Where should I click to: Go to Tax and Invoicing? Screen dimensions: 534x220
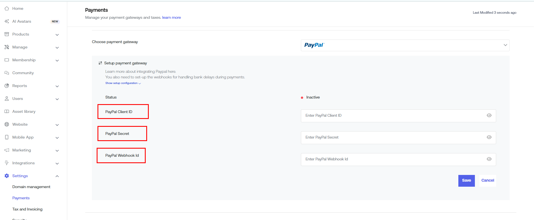[27, 209]
